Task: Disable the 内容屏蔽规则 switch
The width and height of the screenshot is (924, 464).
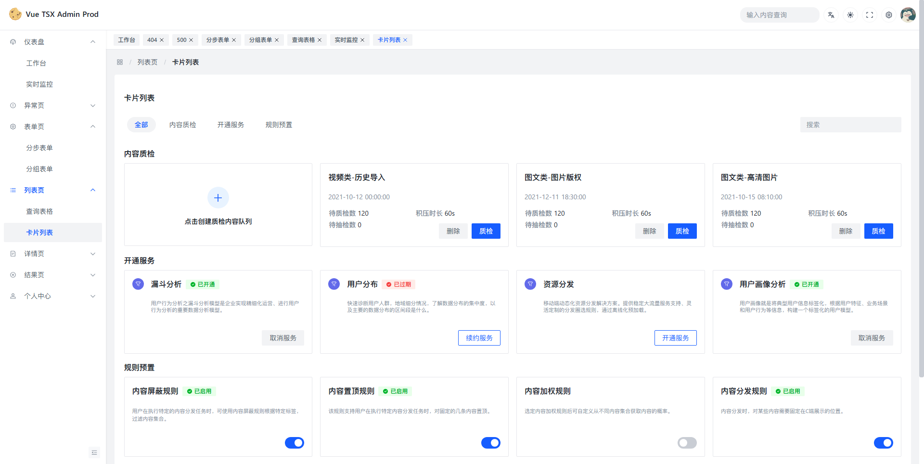Action: [x=295, y=443]
